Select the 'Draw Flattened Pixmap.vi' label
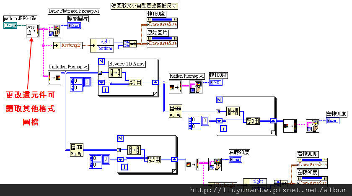Screen dimensions: 352x196 [x=74, y=11]
